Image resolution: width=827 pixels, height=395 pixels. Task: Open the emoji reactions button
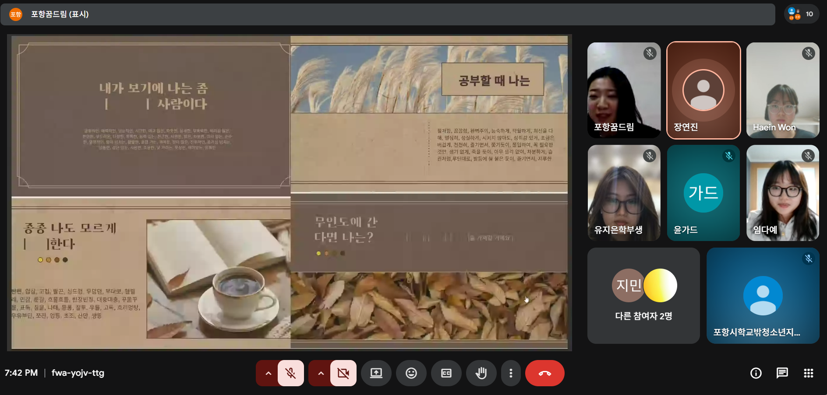click(x=411, y=373)
